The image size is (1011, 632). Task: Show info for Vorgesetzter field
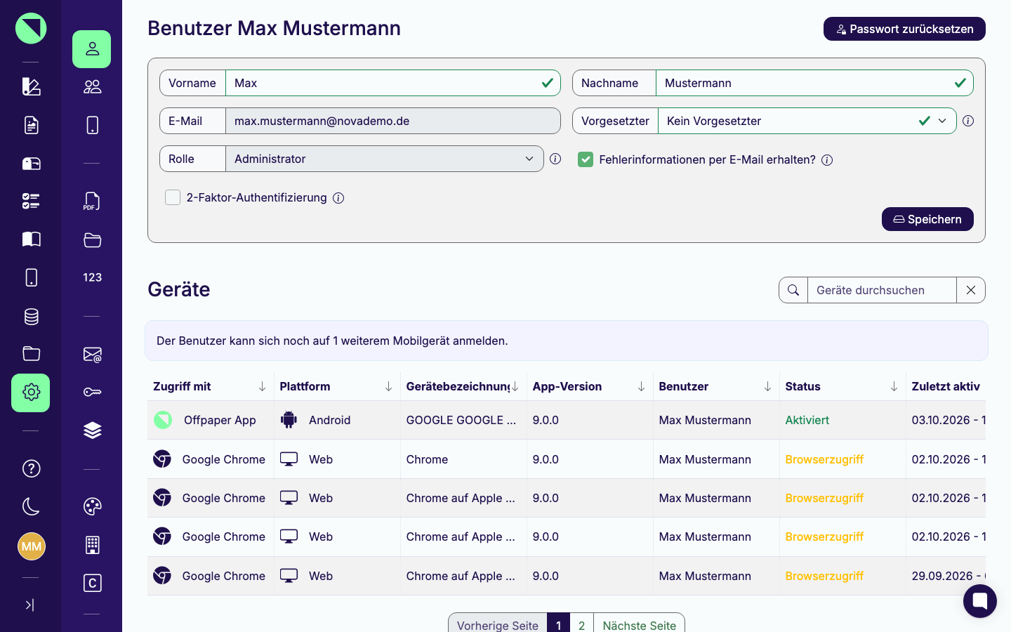coord(968,121)
